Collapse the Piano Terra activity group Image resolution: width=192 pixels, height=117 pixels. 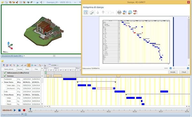point(2,82)
